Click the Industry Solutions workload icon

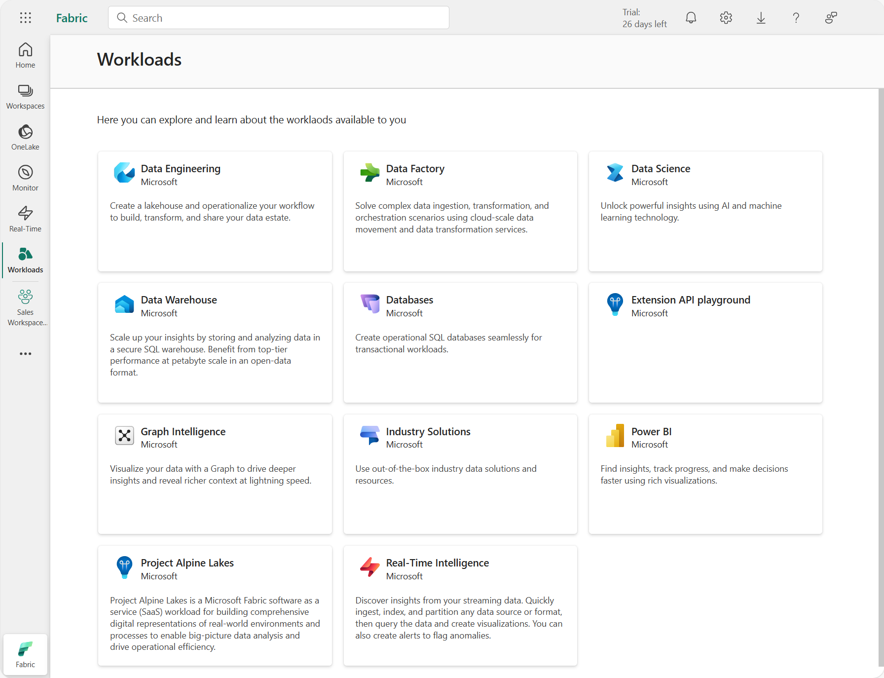(369, 436)
